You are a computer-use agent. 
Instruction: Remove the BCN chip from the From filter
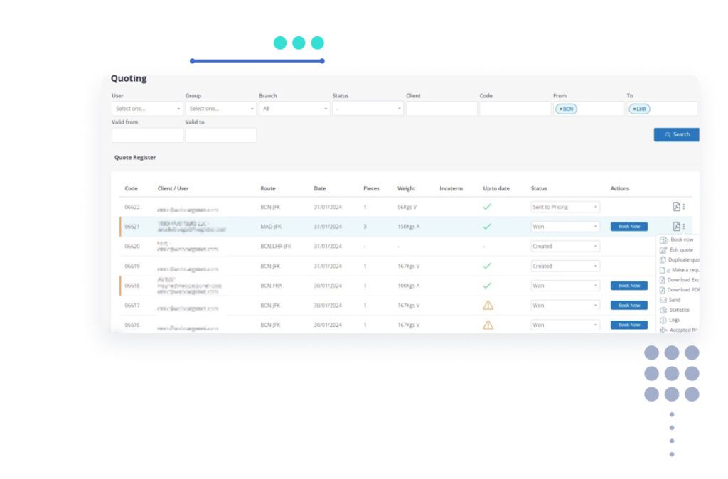pos(561,109)
